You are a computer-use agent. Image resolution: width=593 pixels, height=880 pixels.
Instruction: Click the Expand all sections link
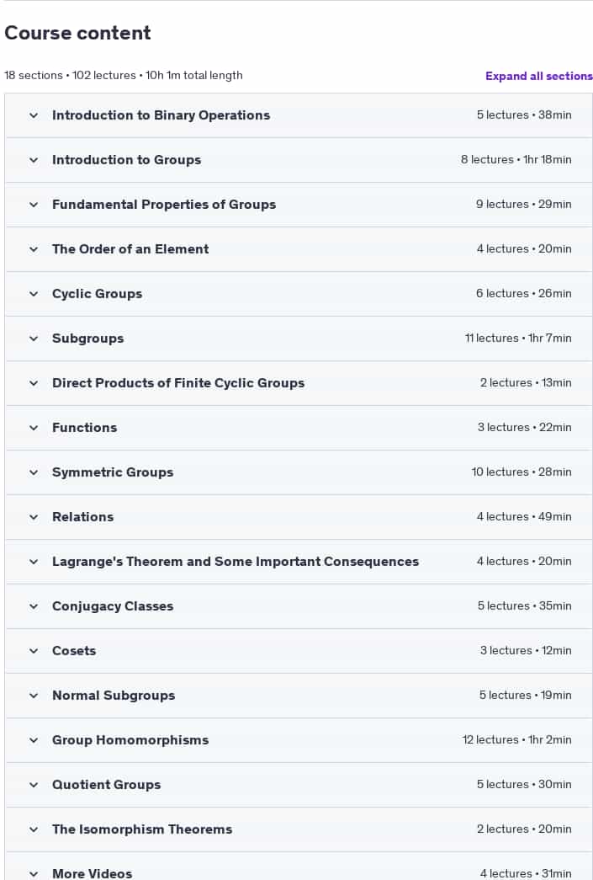(538, 77)
